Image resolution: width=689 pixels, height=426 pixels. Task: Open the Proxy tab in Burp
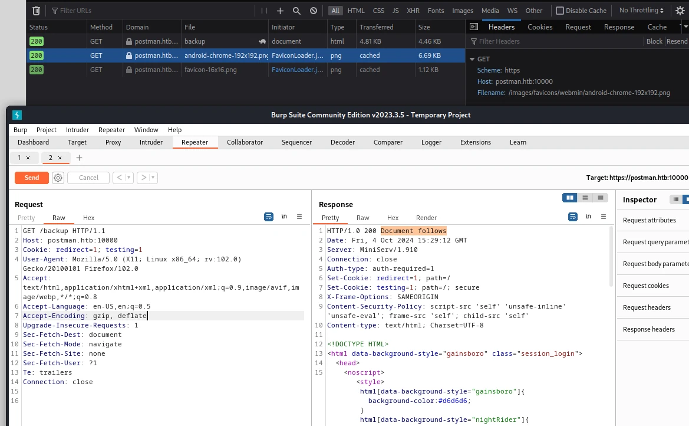113,142
